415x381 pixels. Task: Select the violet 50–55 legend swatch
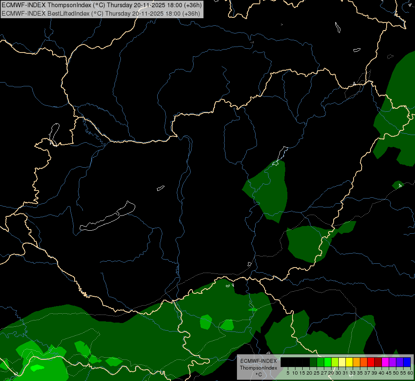(x=400, y=362)
